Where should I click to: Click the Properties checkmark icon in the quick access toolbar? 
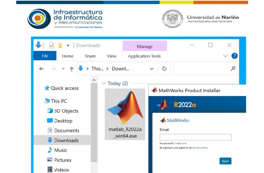pyautogui.click(x=51, y=46)
